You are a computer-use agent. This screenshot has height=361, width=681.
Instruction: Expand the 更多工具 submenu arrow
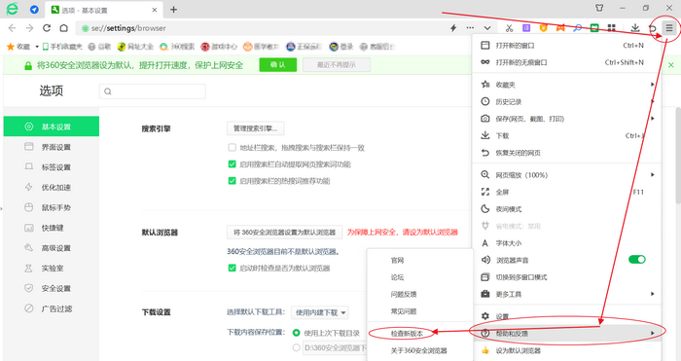coord(653,294)
